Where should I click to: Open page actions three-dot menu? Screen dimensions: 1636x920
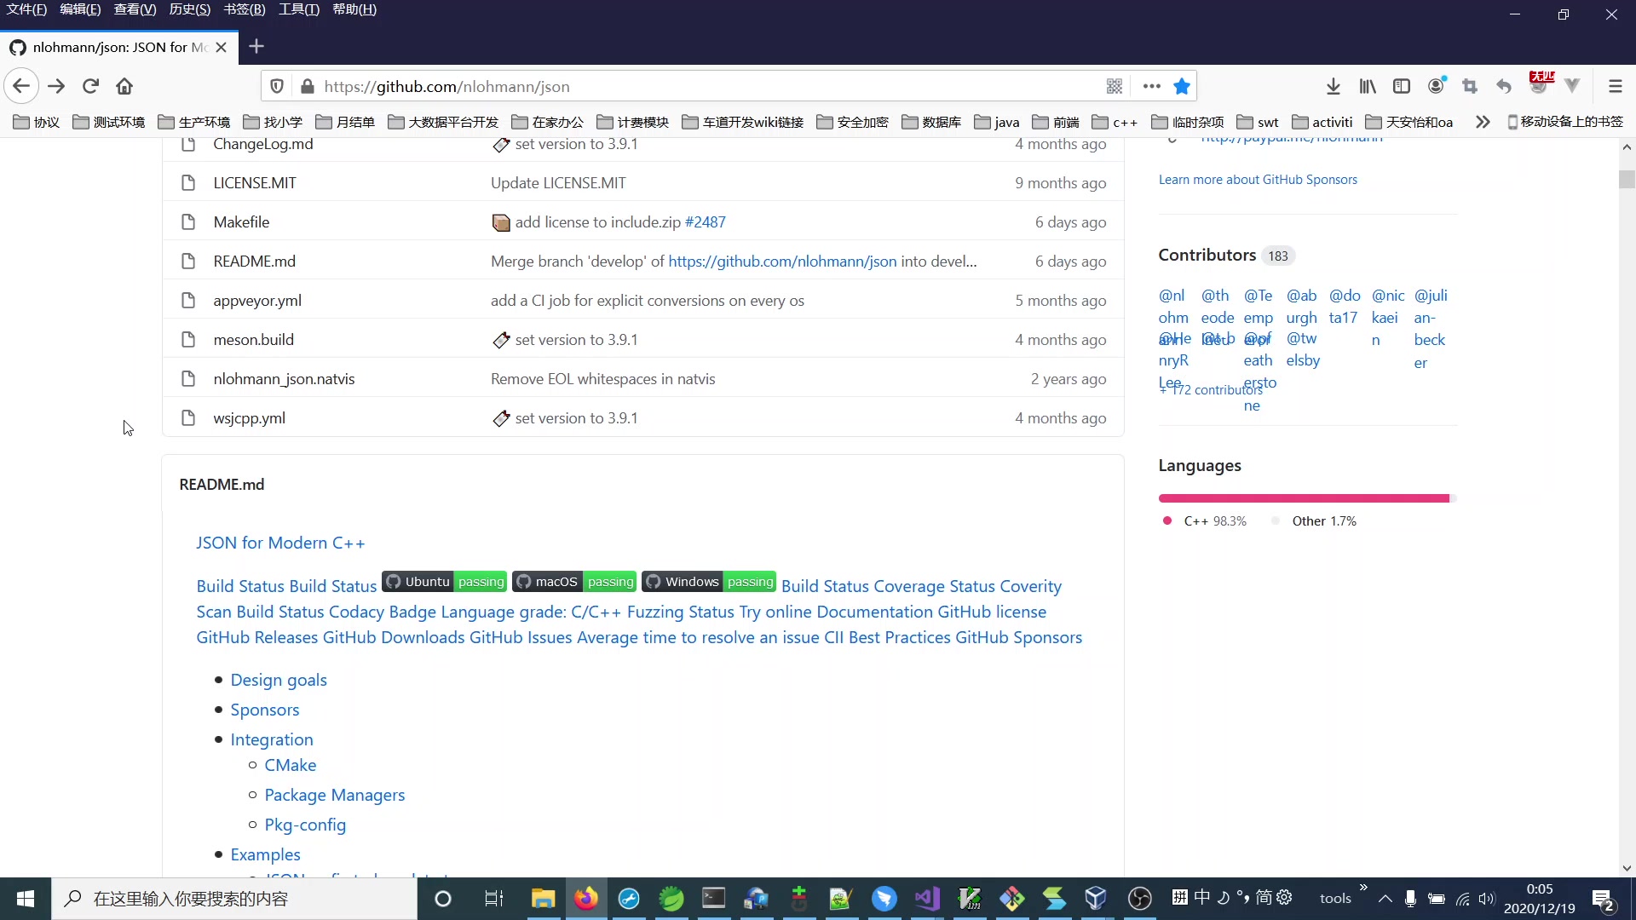(x=1151, y=86)
